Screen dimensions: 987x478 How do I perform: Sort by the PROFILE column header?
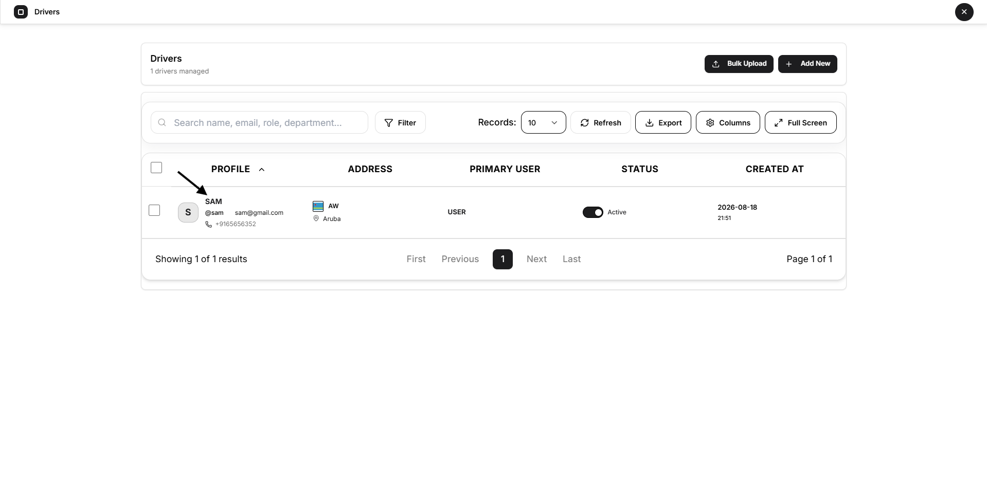click(230, 169)
